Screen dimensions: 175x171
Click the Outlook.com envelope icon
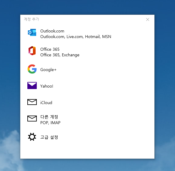click(x=32, y=32)
